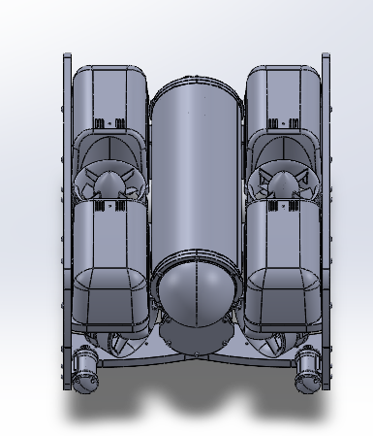This screenshot has width=373, height=436.
Task: Pick the small bottom-right cylindrical canister
Action: [308, 369]
